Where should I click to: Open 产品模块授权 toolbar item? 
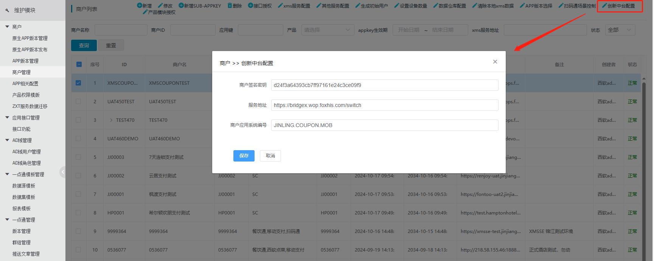tap(159, 12)
